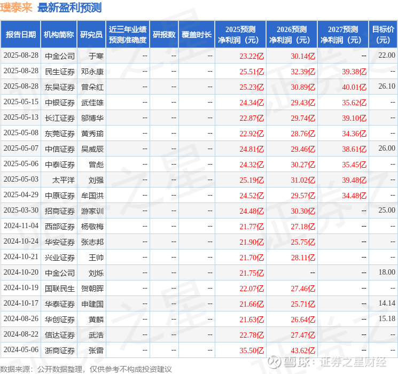The image size is (398, 374).
Task: Click analyst name 黄麟
Action: click(x=96, y=320)
